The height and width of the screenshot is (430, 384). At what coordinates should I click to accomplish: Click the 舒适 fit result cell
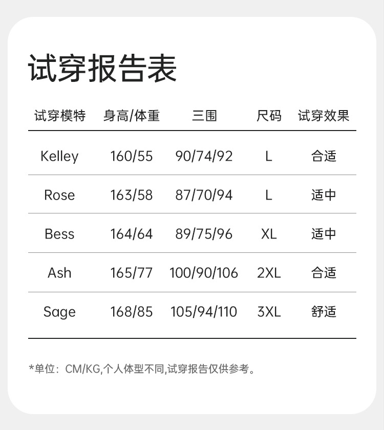click(324, 312)
